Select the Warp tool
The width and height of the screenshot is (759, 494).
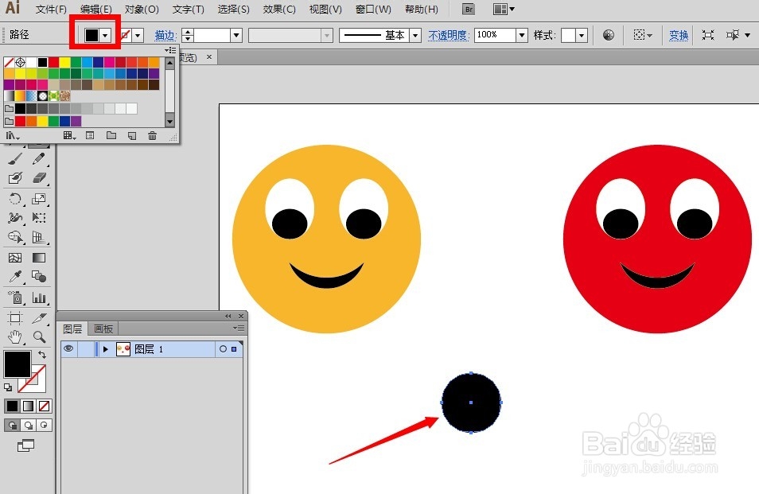click(x=15, y=218)
